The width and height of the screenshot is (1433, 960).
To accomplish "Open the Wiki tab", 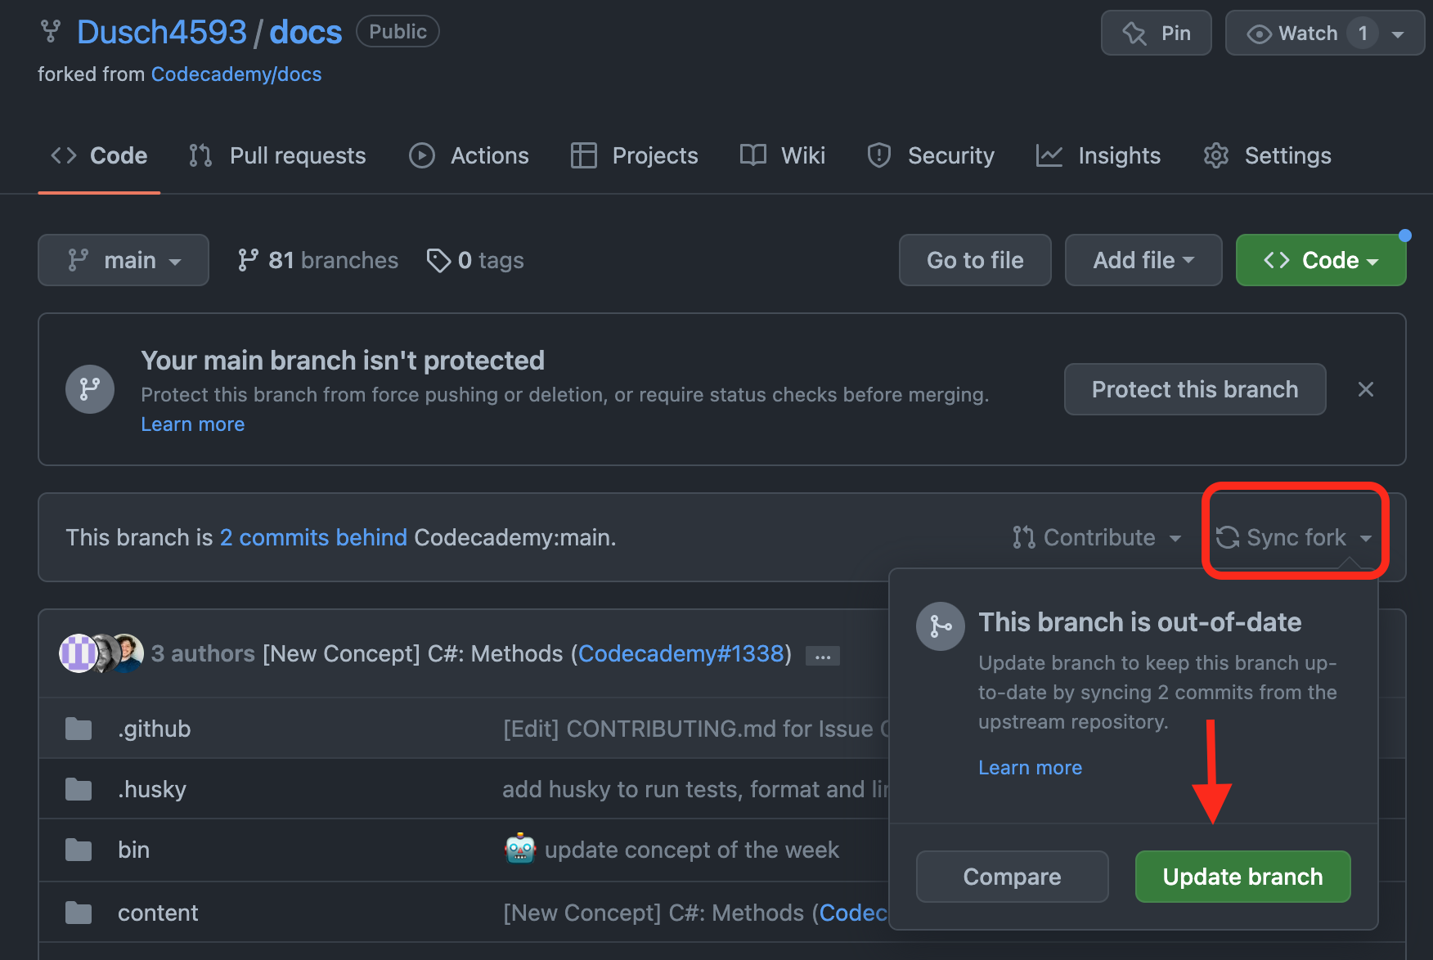I will pos(783,155).
